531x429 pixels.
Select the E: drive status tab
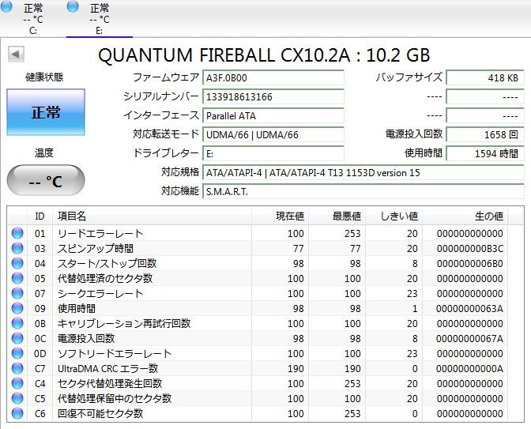tap(100, 18)
